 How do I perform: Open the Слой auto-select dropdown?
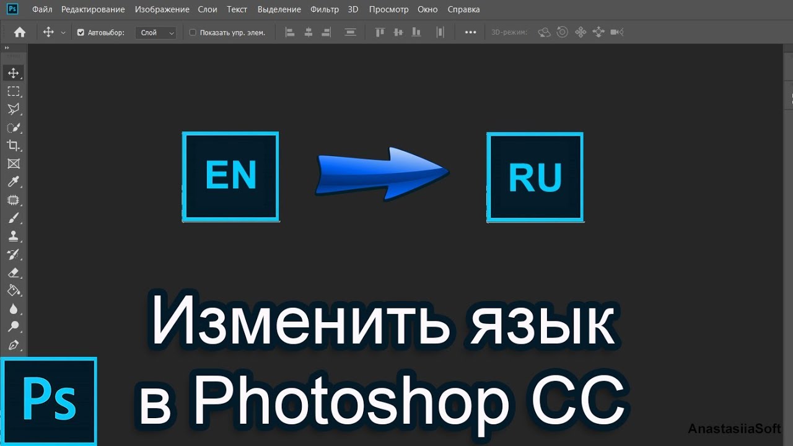coord(156,32)
